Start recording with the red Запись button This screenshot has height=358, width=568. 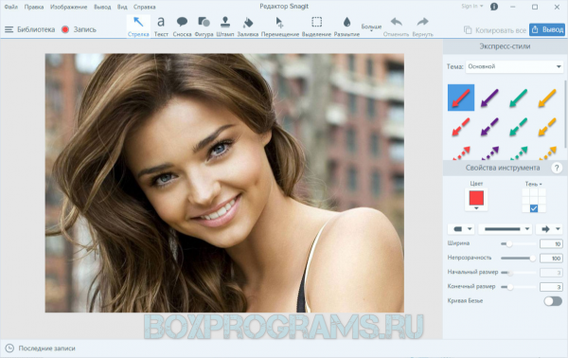pyautogui.click(x=79, y=29)
